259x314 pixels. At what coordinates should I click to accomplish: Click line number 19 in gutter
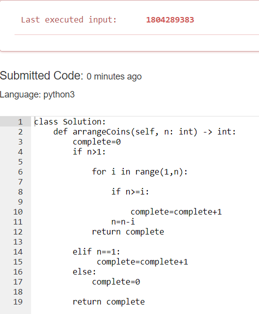pos(18,302)
